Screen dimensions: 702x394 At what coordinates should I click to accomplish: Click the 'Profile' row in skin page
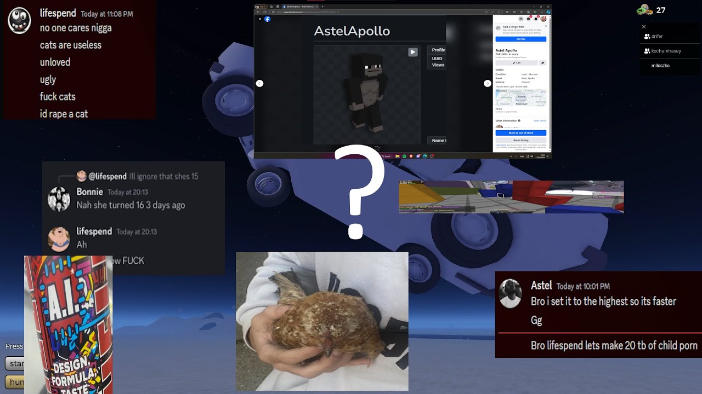tap(438, 50)
